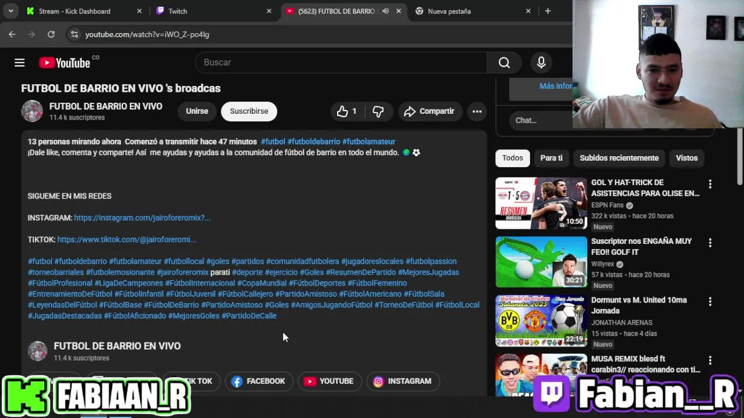Open channel avatar beside video title
The width and height of the screenshot is (744, 418).
tap(32, 111)
